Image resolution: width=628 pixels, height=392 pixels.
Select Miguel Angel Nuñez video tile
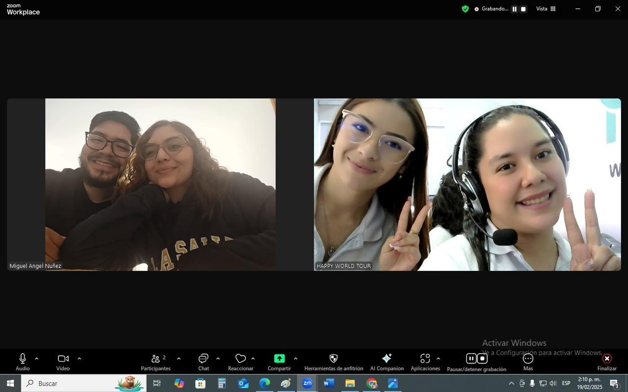point(160,185)
